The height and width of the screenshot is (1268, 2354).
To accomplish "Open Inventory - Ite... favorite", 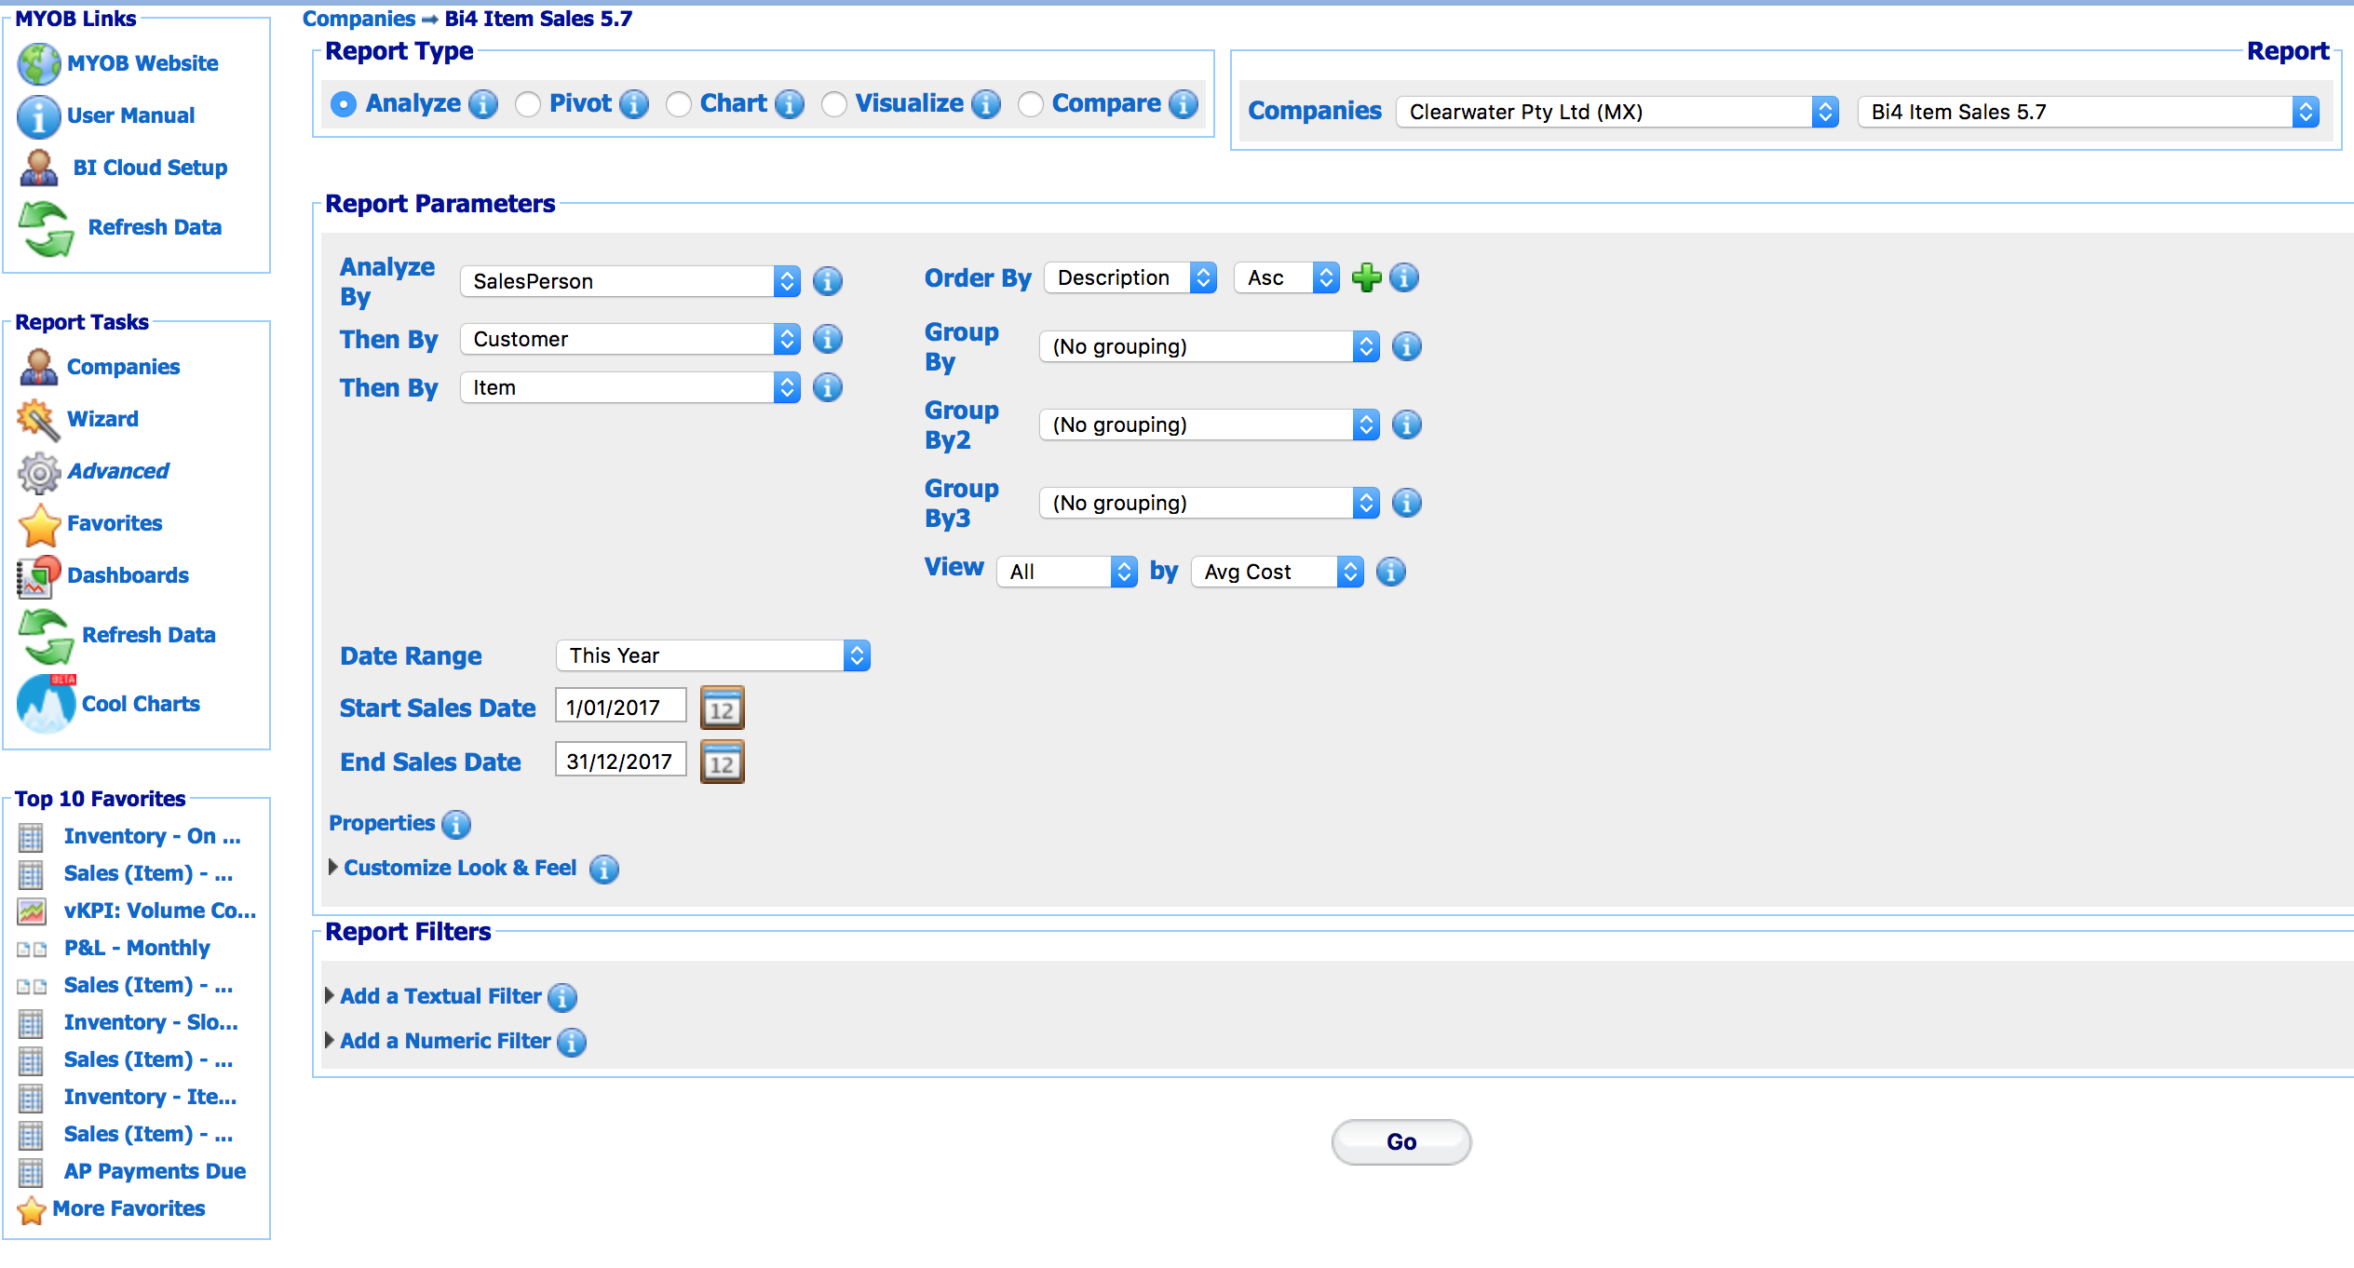I will [x=150, y=1097].
